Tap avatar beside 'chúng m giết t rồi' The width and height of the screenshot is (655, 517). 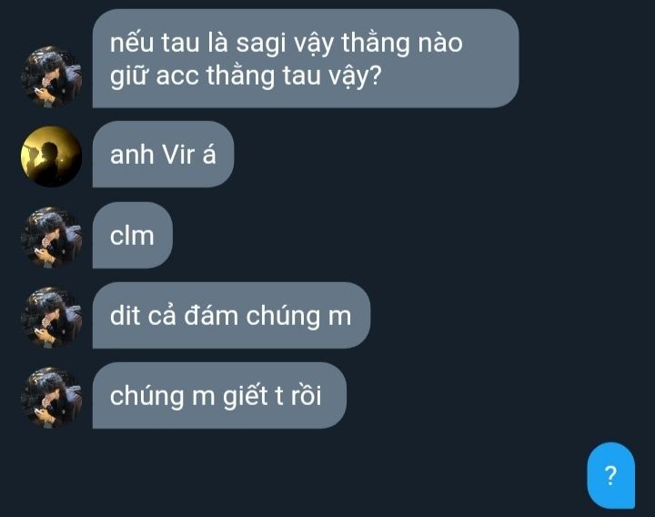pos(51,398)
